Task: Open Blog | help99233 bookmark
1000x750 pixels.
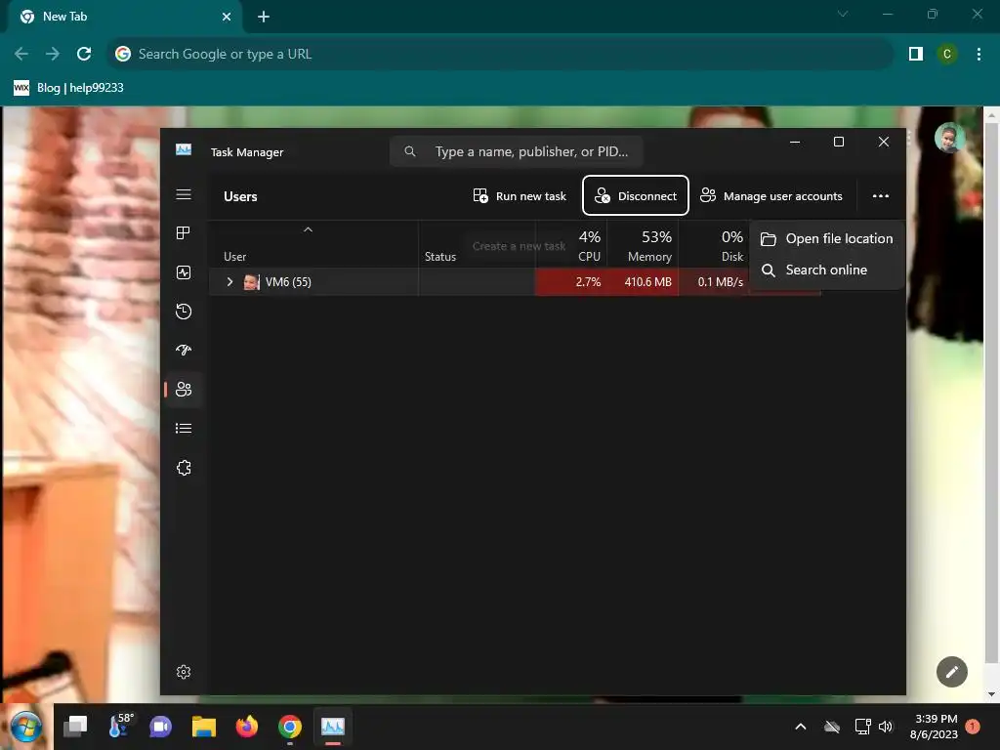Action: point(69,87)
